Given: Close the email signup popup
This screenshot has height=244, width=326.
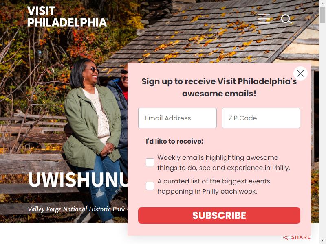Looking at the screenshot, I should (300, 73).
